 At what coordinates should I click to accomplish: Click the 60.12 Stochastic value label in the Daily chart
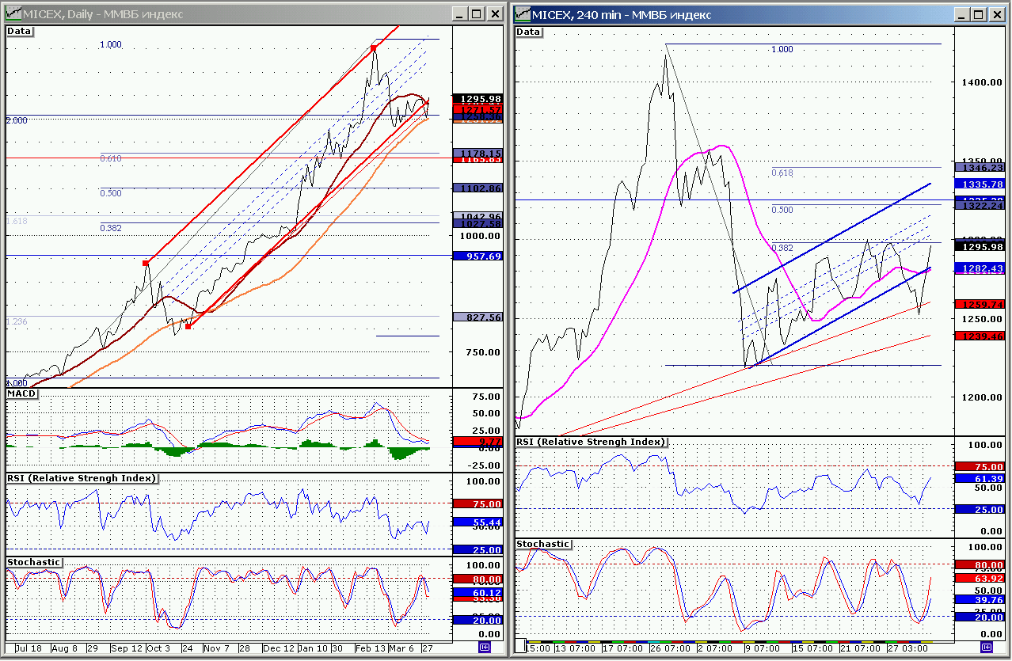pyautogui.click(x=477, y=592)
